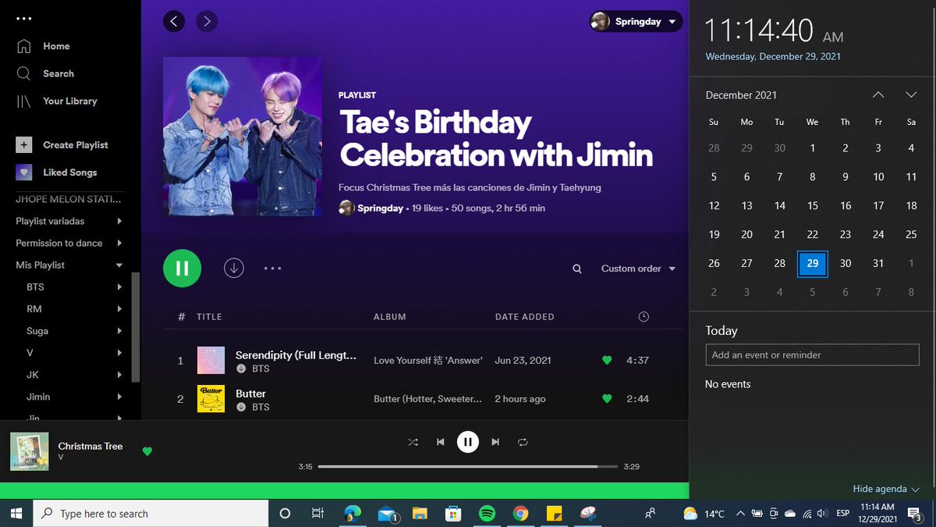
Task: Open the Windows Start menu
Action: point(17,513)
